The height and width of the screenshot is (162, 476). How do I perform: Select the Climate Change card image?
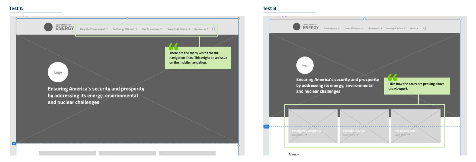[364, 126]
